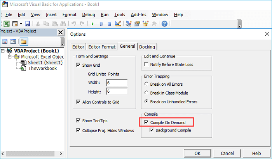
Task: Click the Copy toolbar icon
Action: (46, 24)
